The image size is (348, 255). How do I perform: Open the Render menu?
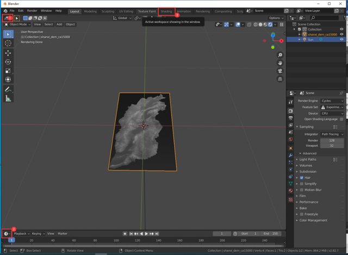tap(32, 11)
